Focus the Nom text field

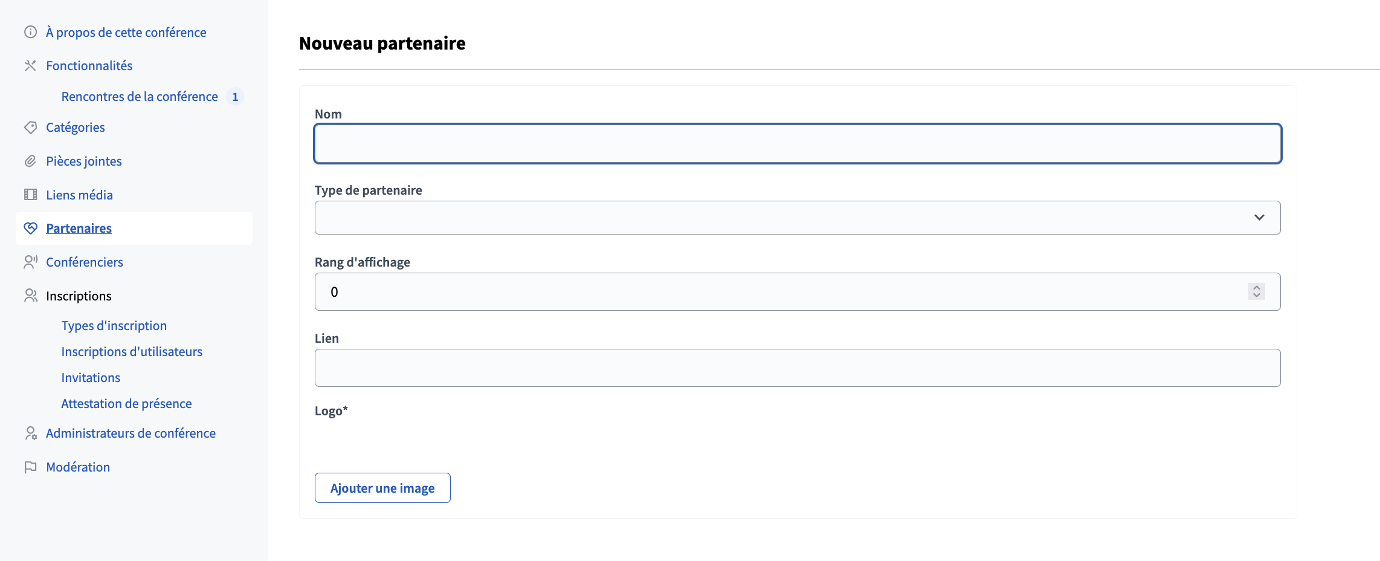click(797, 144)
